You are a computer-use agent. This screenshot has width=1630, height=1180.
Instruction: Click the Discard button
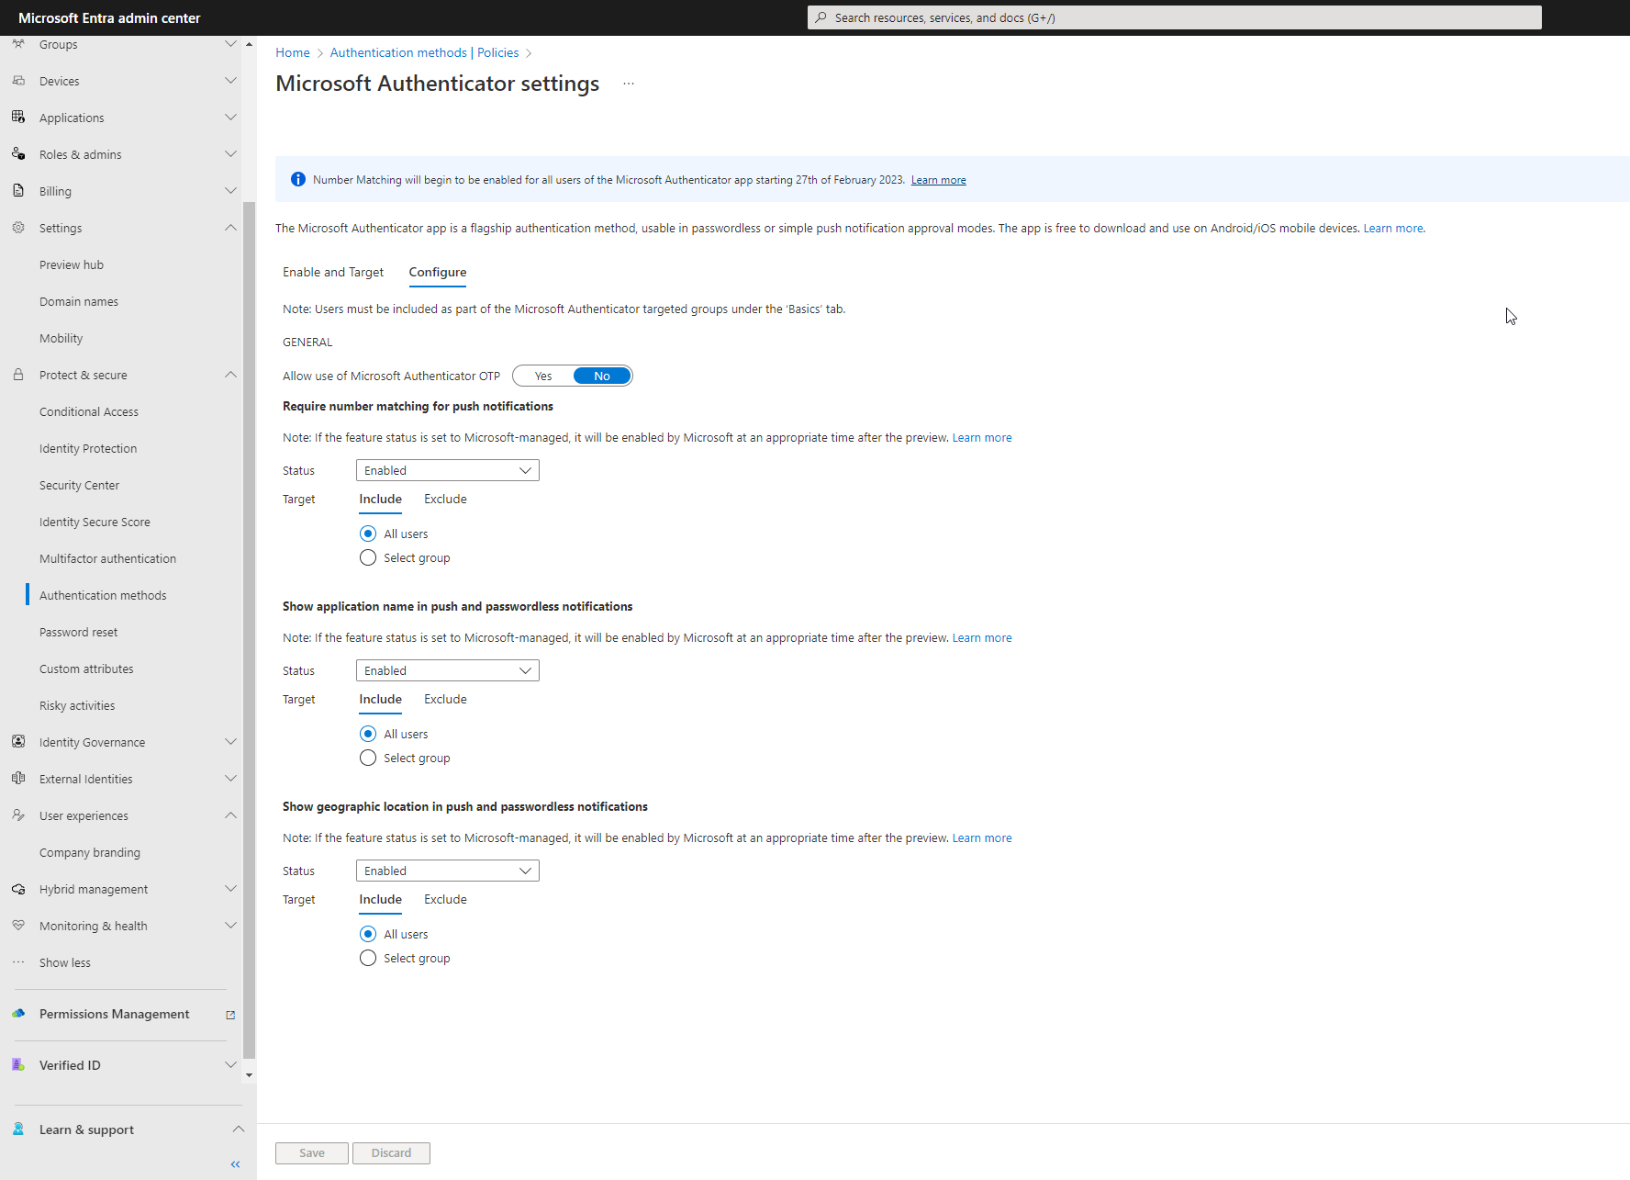(x=391, y=1152)
